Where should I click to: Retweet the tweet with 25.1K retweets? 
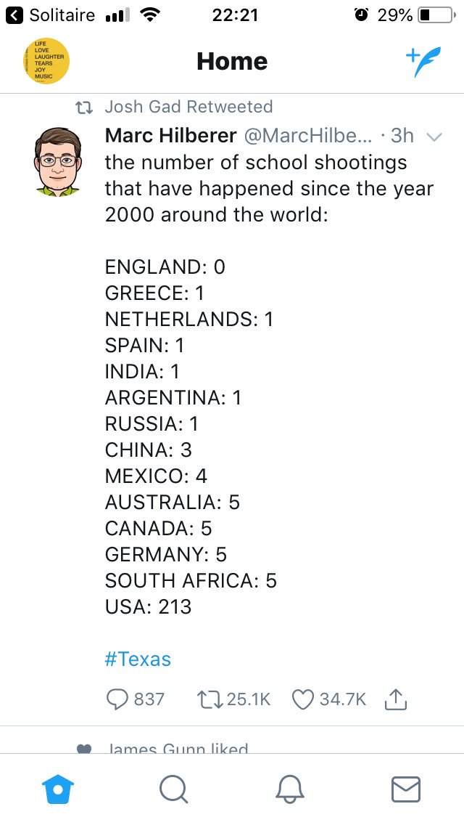233,699
